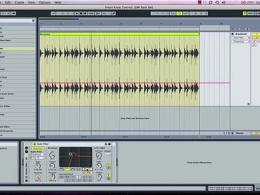The height and width of the screenshot is (195, 260).
Task: Unfold the Master track
Action: (x=232, y=133)
